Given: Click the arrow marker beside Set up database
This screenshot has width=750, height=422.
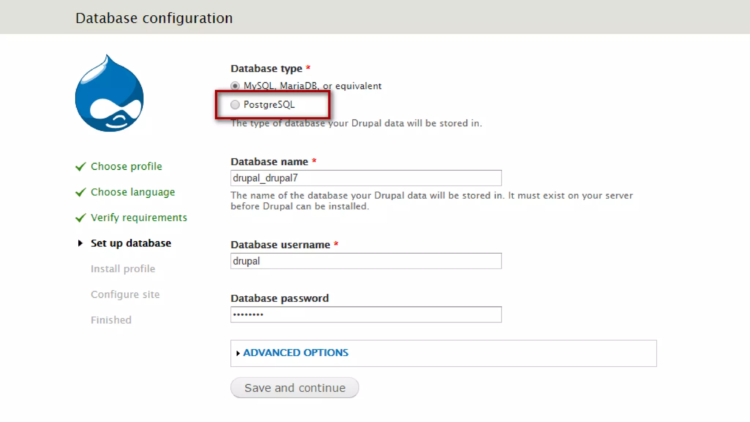Looking at the screenshot, I should coord(80,243).
